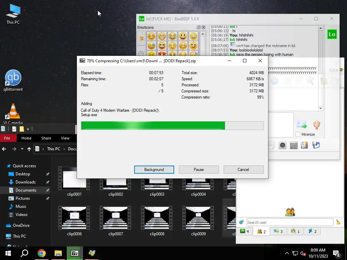Click the camera capture icon in BeeBEEP toolbar
The height and width of the screenshot is (260, 347).
[283, 145]
